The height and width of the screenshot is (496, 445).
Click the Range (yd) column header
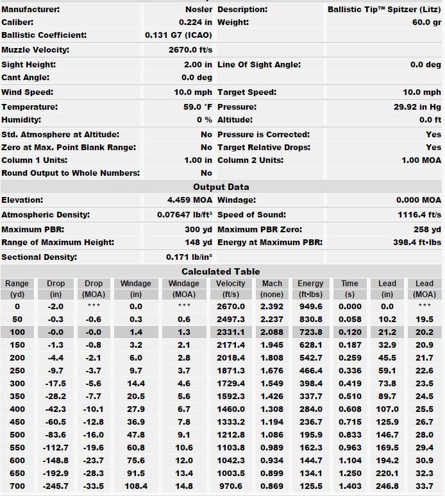click(x=17, y=289)
